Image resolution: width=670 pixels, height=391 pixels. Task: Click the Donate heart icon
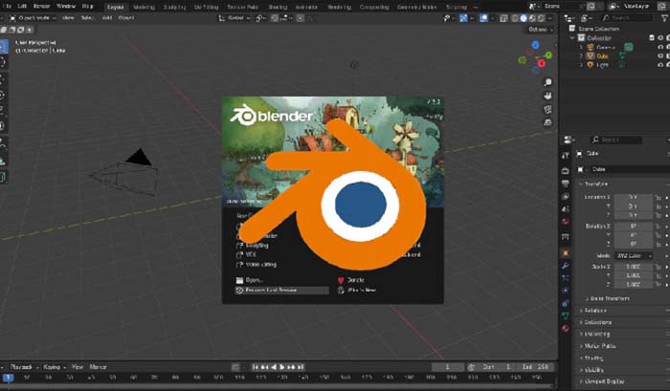pyautogui.click(x=341, y=280)
